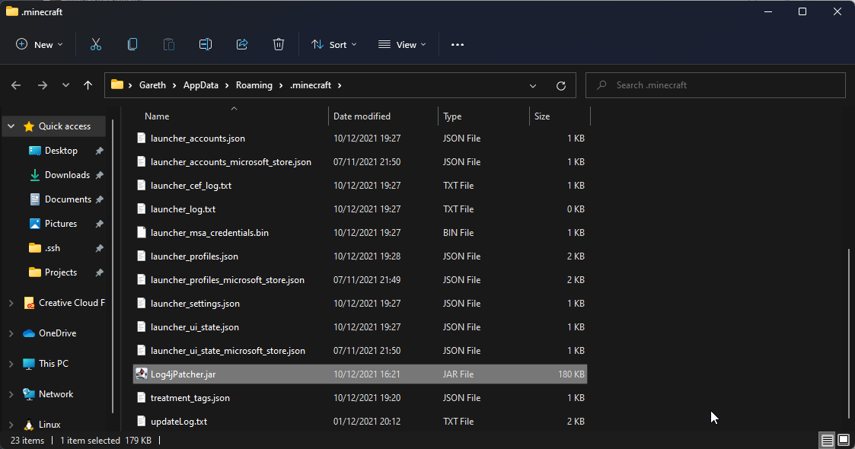Viewport: 855px width, 449px height.
Task: Refresh the current folder view
Action: point(560,85)
